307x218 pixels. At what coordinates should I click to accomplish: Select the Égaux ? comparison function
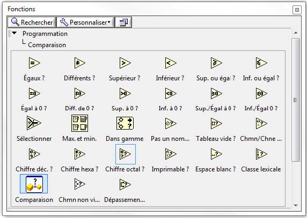pos(34,63)
